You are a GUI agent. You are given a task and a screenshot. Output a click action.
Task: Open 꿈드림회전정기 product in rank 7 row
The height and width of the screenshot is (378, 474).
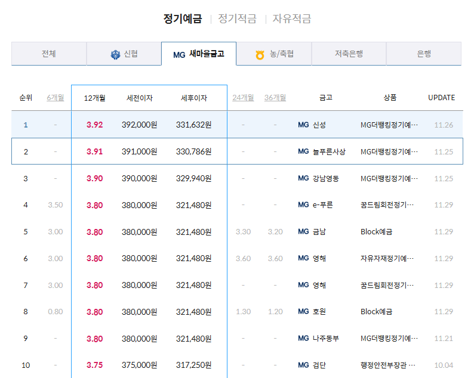(387, 286)
